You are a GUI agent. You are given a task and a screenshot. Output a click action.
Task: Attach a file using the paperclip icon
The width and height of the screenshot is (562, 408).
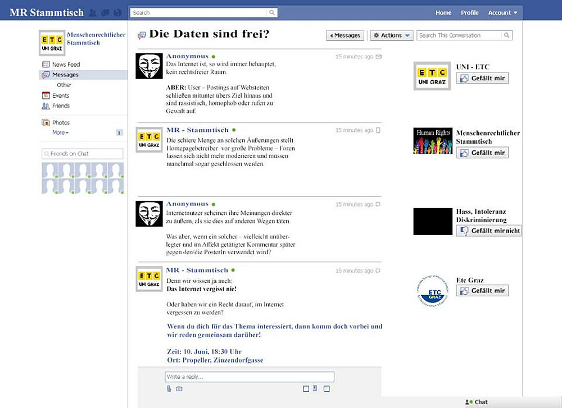coord(169,388)
